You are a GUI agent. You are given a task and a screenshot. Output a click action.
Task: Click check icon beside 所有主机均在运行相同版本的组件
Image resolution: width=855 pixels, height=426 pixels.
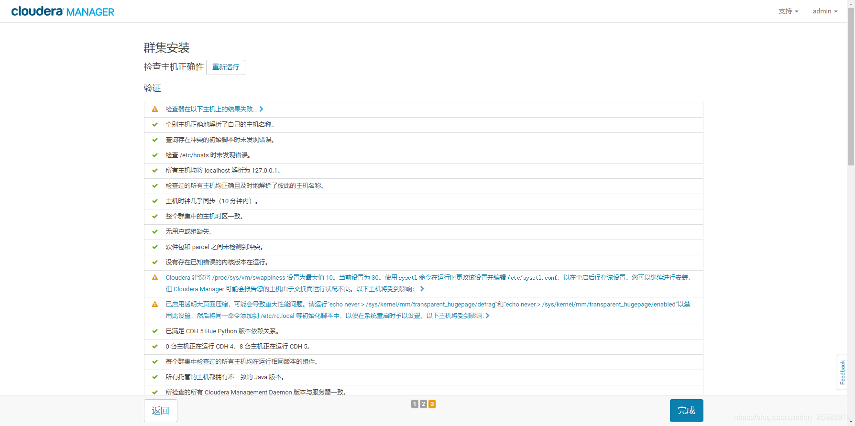[x=155, y=362]
